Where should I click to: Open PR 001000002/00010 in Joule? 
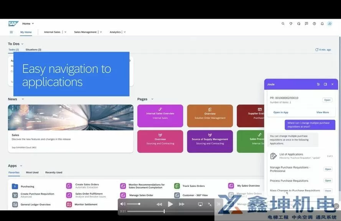point(327,100)
